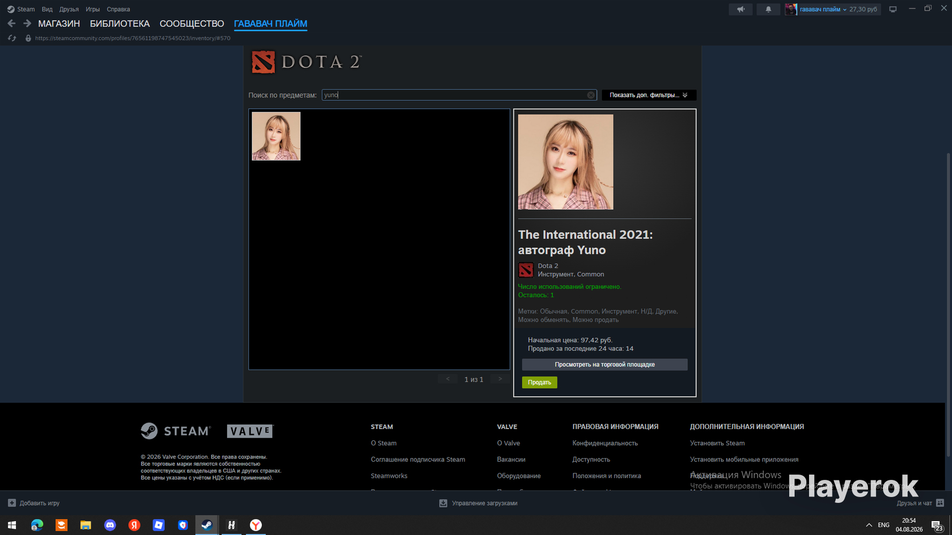Open the notifications bell
Screen dimensions: 952x535
pos(768,9)
